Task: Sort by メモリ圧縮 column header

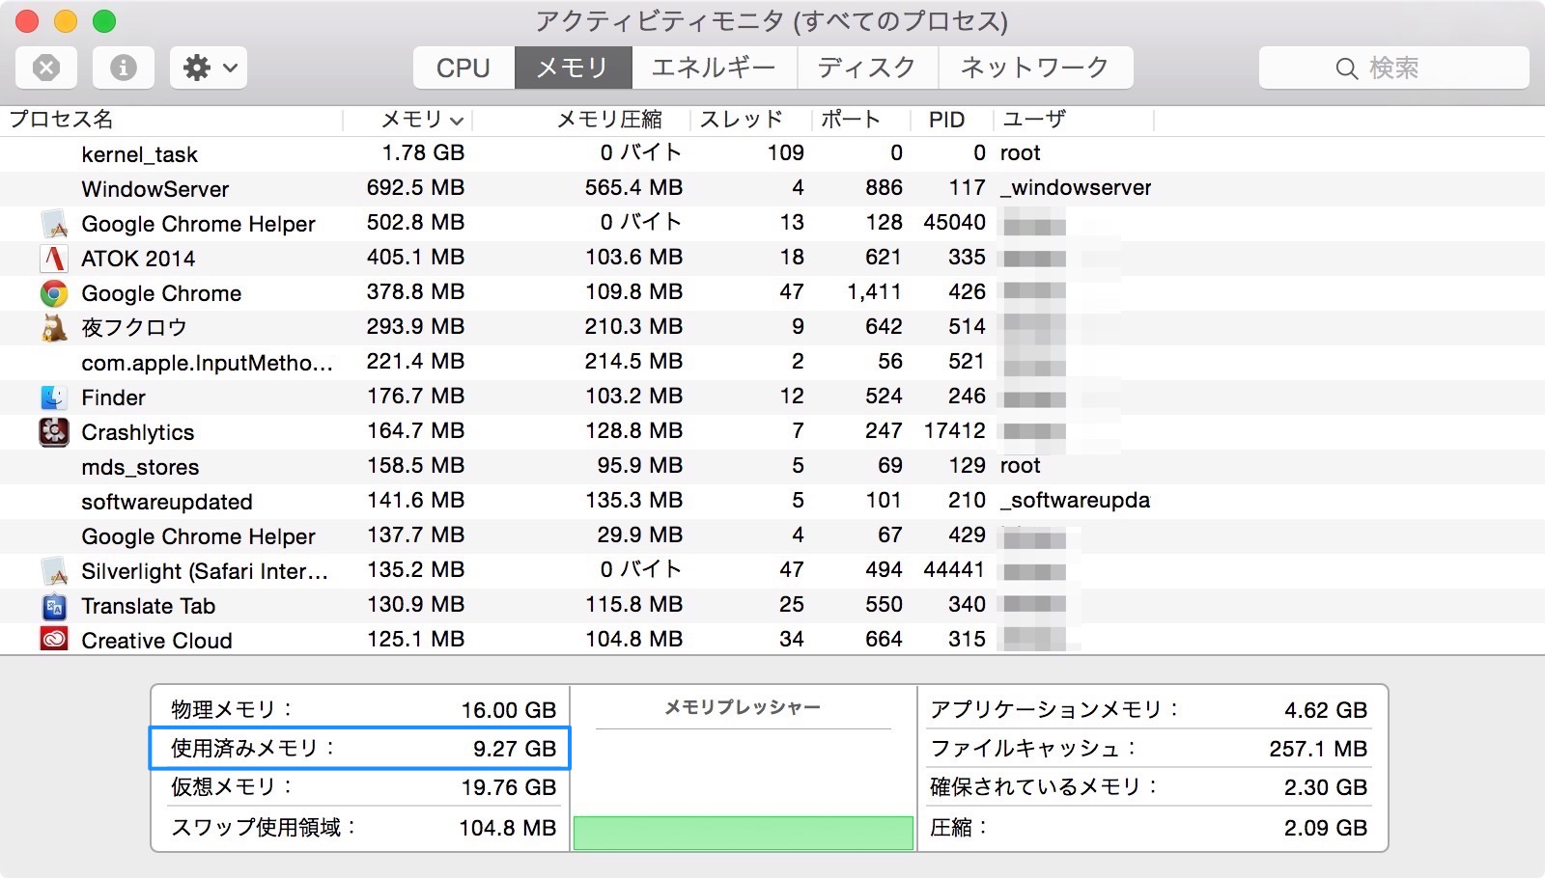Action: (581, 120)
